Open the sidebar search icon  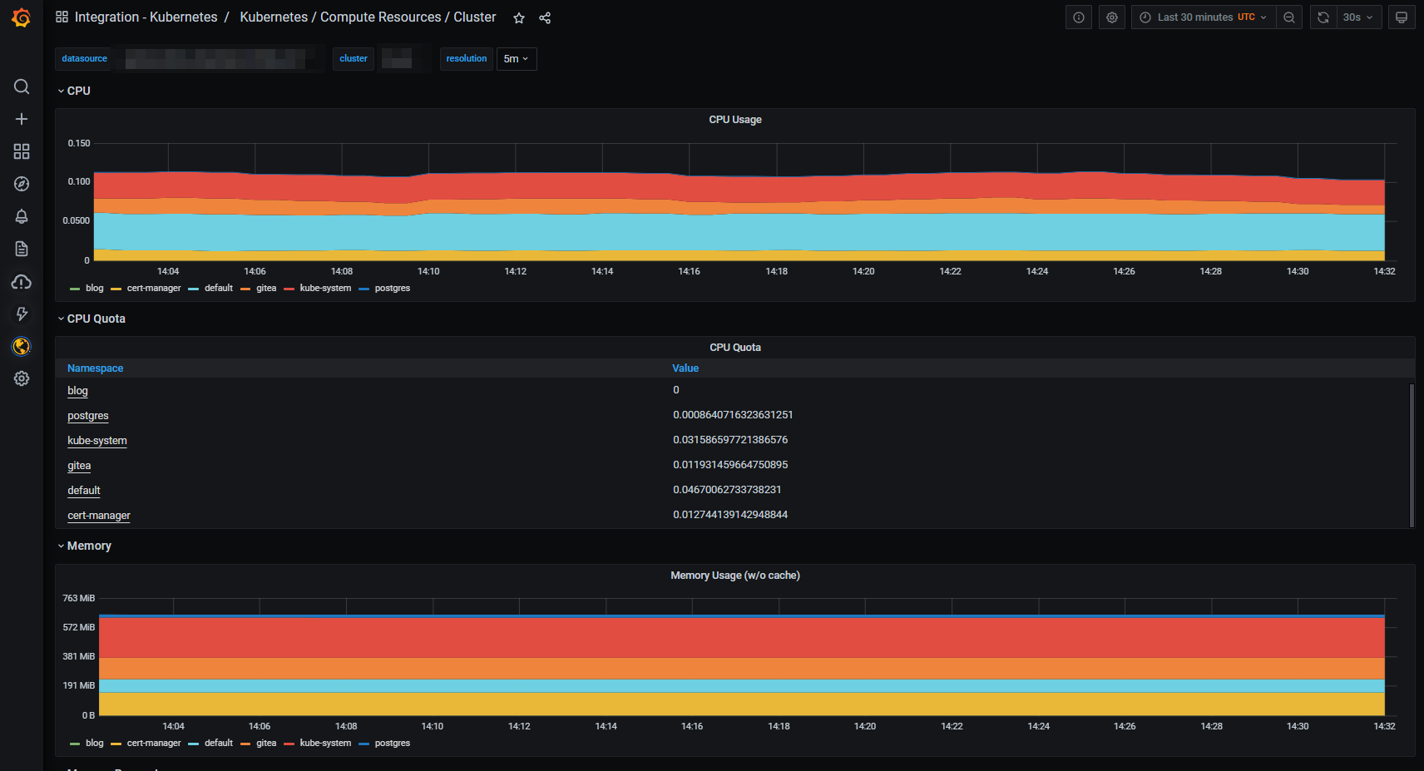point(22,86)
